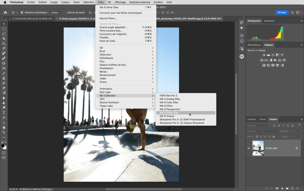
Task: Open the Opacité value dropdown arrow
Action: point(299,131)
